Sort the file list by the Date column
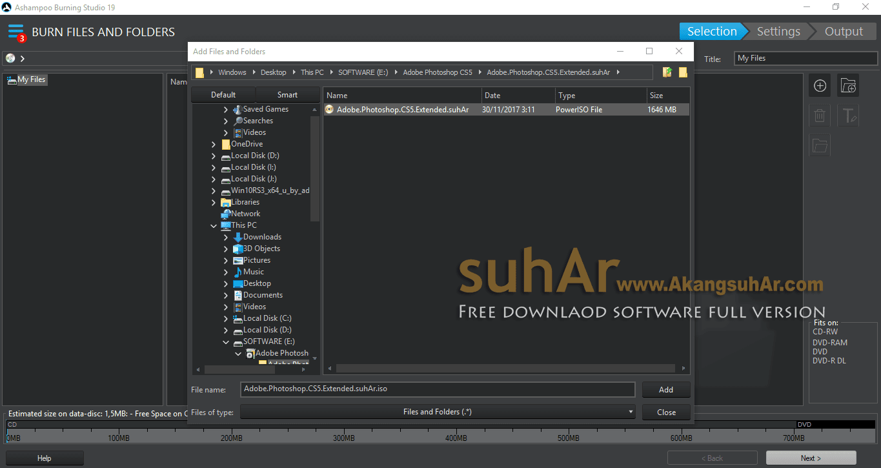Image resolution: width=881 pixels, height=468 pixels. pos(518,96)
